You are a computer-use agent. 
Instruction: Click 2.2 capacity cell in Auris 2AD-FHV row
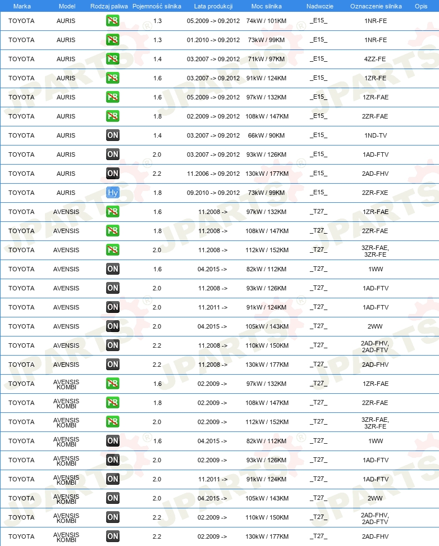point(157,174)
